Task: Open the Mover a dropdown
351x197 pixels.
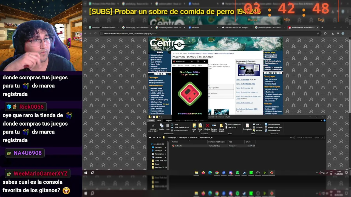Action: pyautogui.click(x=194, y=127)
